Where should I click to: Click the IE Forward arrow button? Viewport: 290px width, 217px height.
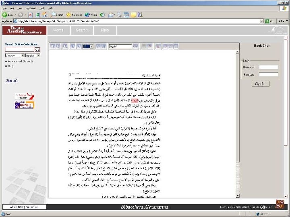coord(21,15)
